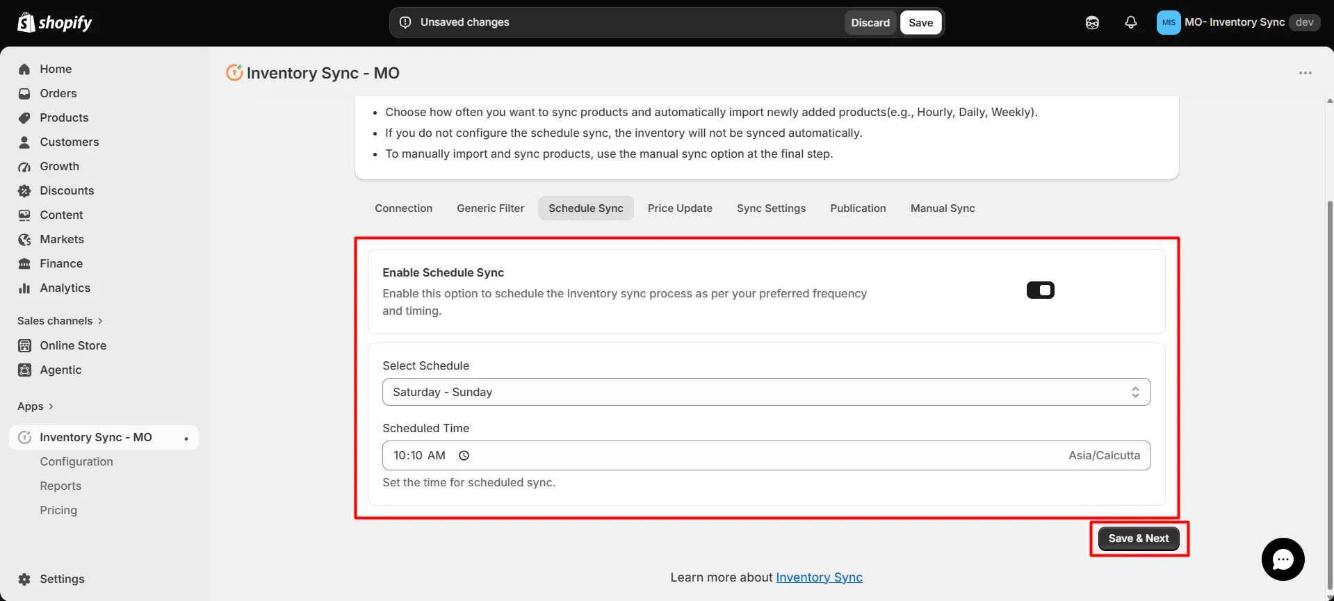Click the Finance bank icon

(24, 264)
